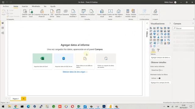Switch to the Insertar tab
The image size is (195, 109).
(x=25, y=6)
